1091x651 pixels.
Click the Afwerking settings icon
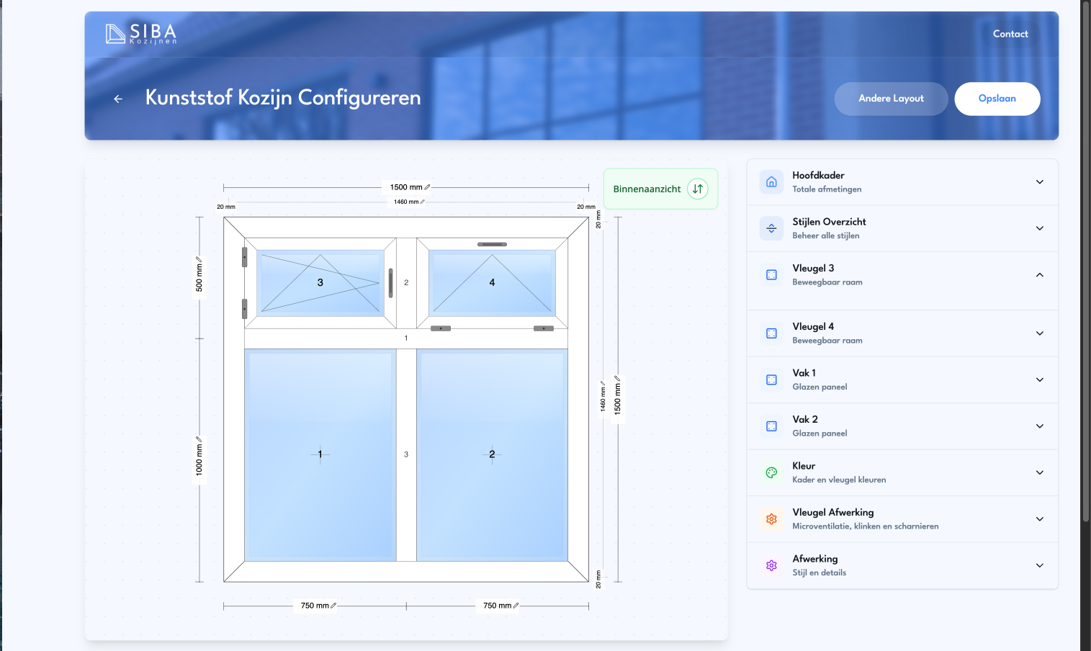tap(771, 565)
